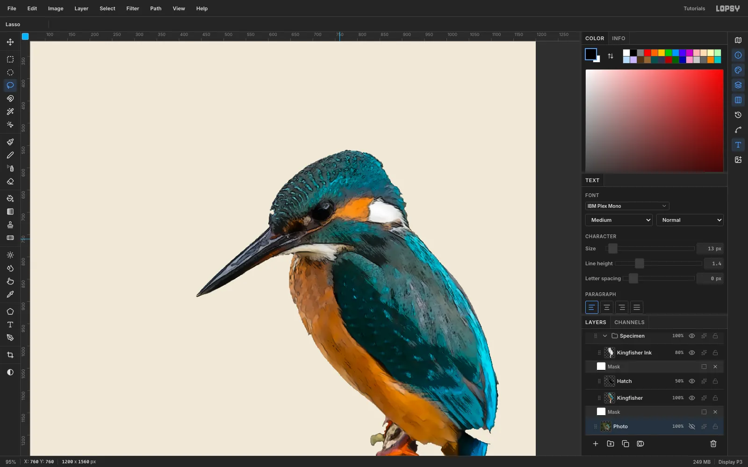Select the Eraser tool
This screenshot has height=467, width=748.
click(10, 181)
